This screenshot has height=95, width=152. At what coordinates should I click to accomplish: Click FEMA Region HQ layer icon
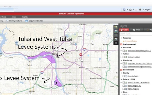click(126, 86)
